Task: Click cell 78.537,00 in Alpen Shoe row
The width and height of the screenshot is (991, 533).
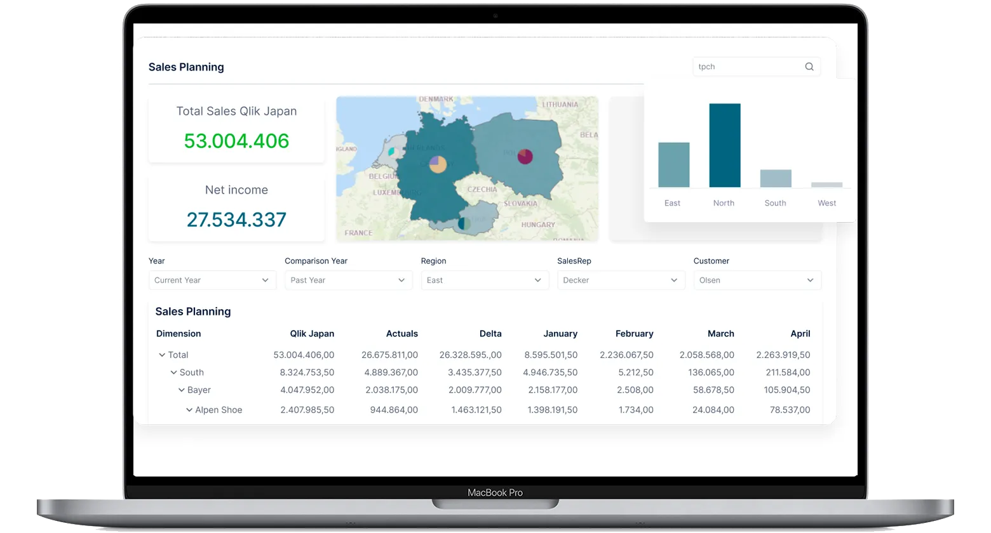Action: [790, 410]
